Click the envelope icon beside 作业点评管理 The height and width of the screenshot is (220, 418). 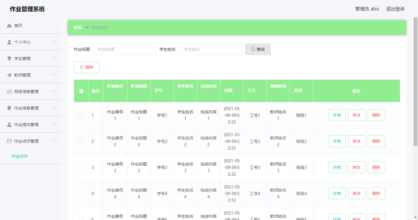coord(9,141)
